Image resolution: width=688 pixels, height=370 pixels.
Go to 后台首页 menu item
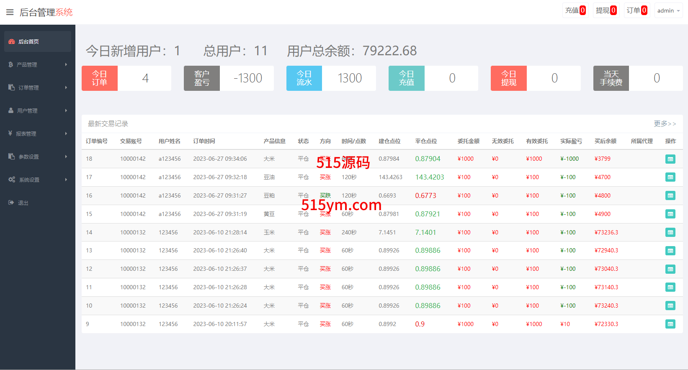[28, 41]
